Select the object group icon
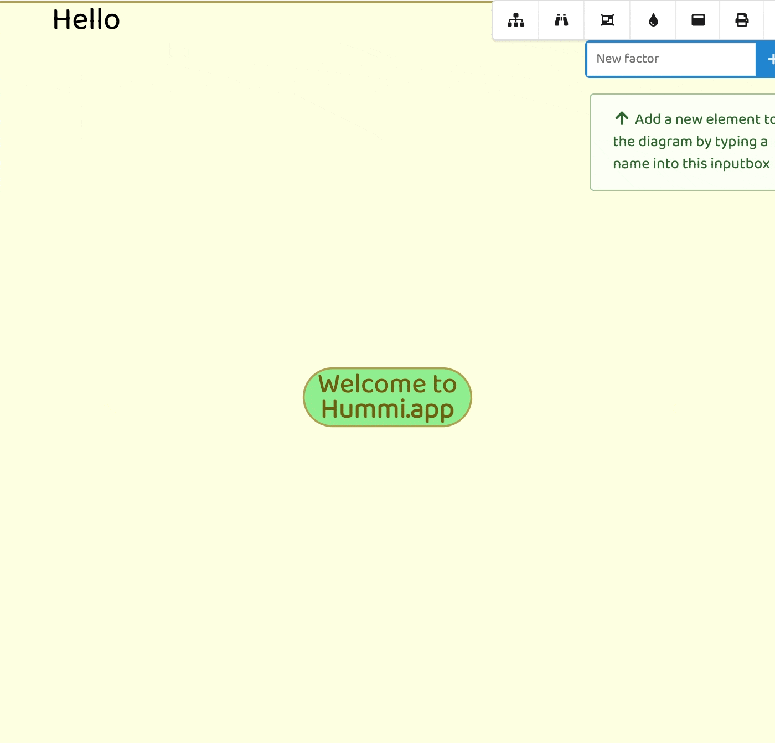The image size is (775, 743). click(x=607, y=20)
